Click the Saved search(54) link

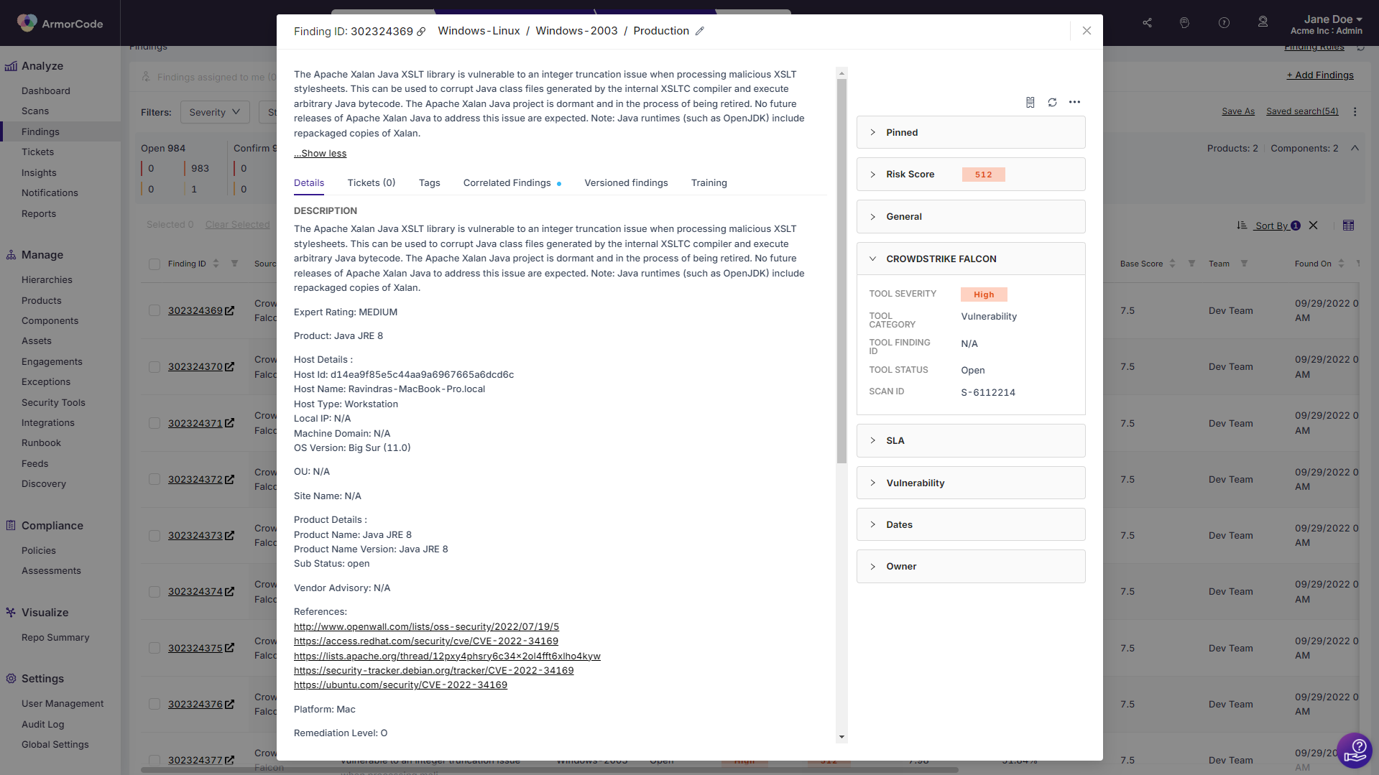(x=1302, y=111)
